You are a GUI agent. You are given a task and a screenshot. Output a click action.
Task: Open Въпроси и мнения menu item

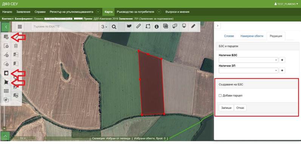coord(178,12)
